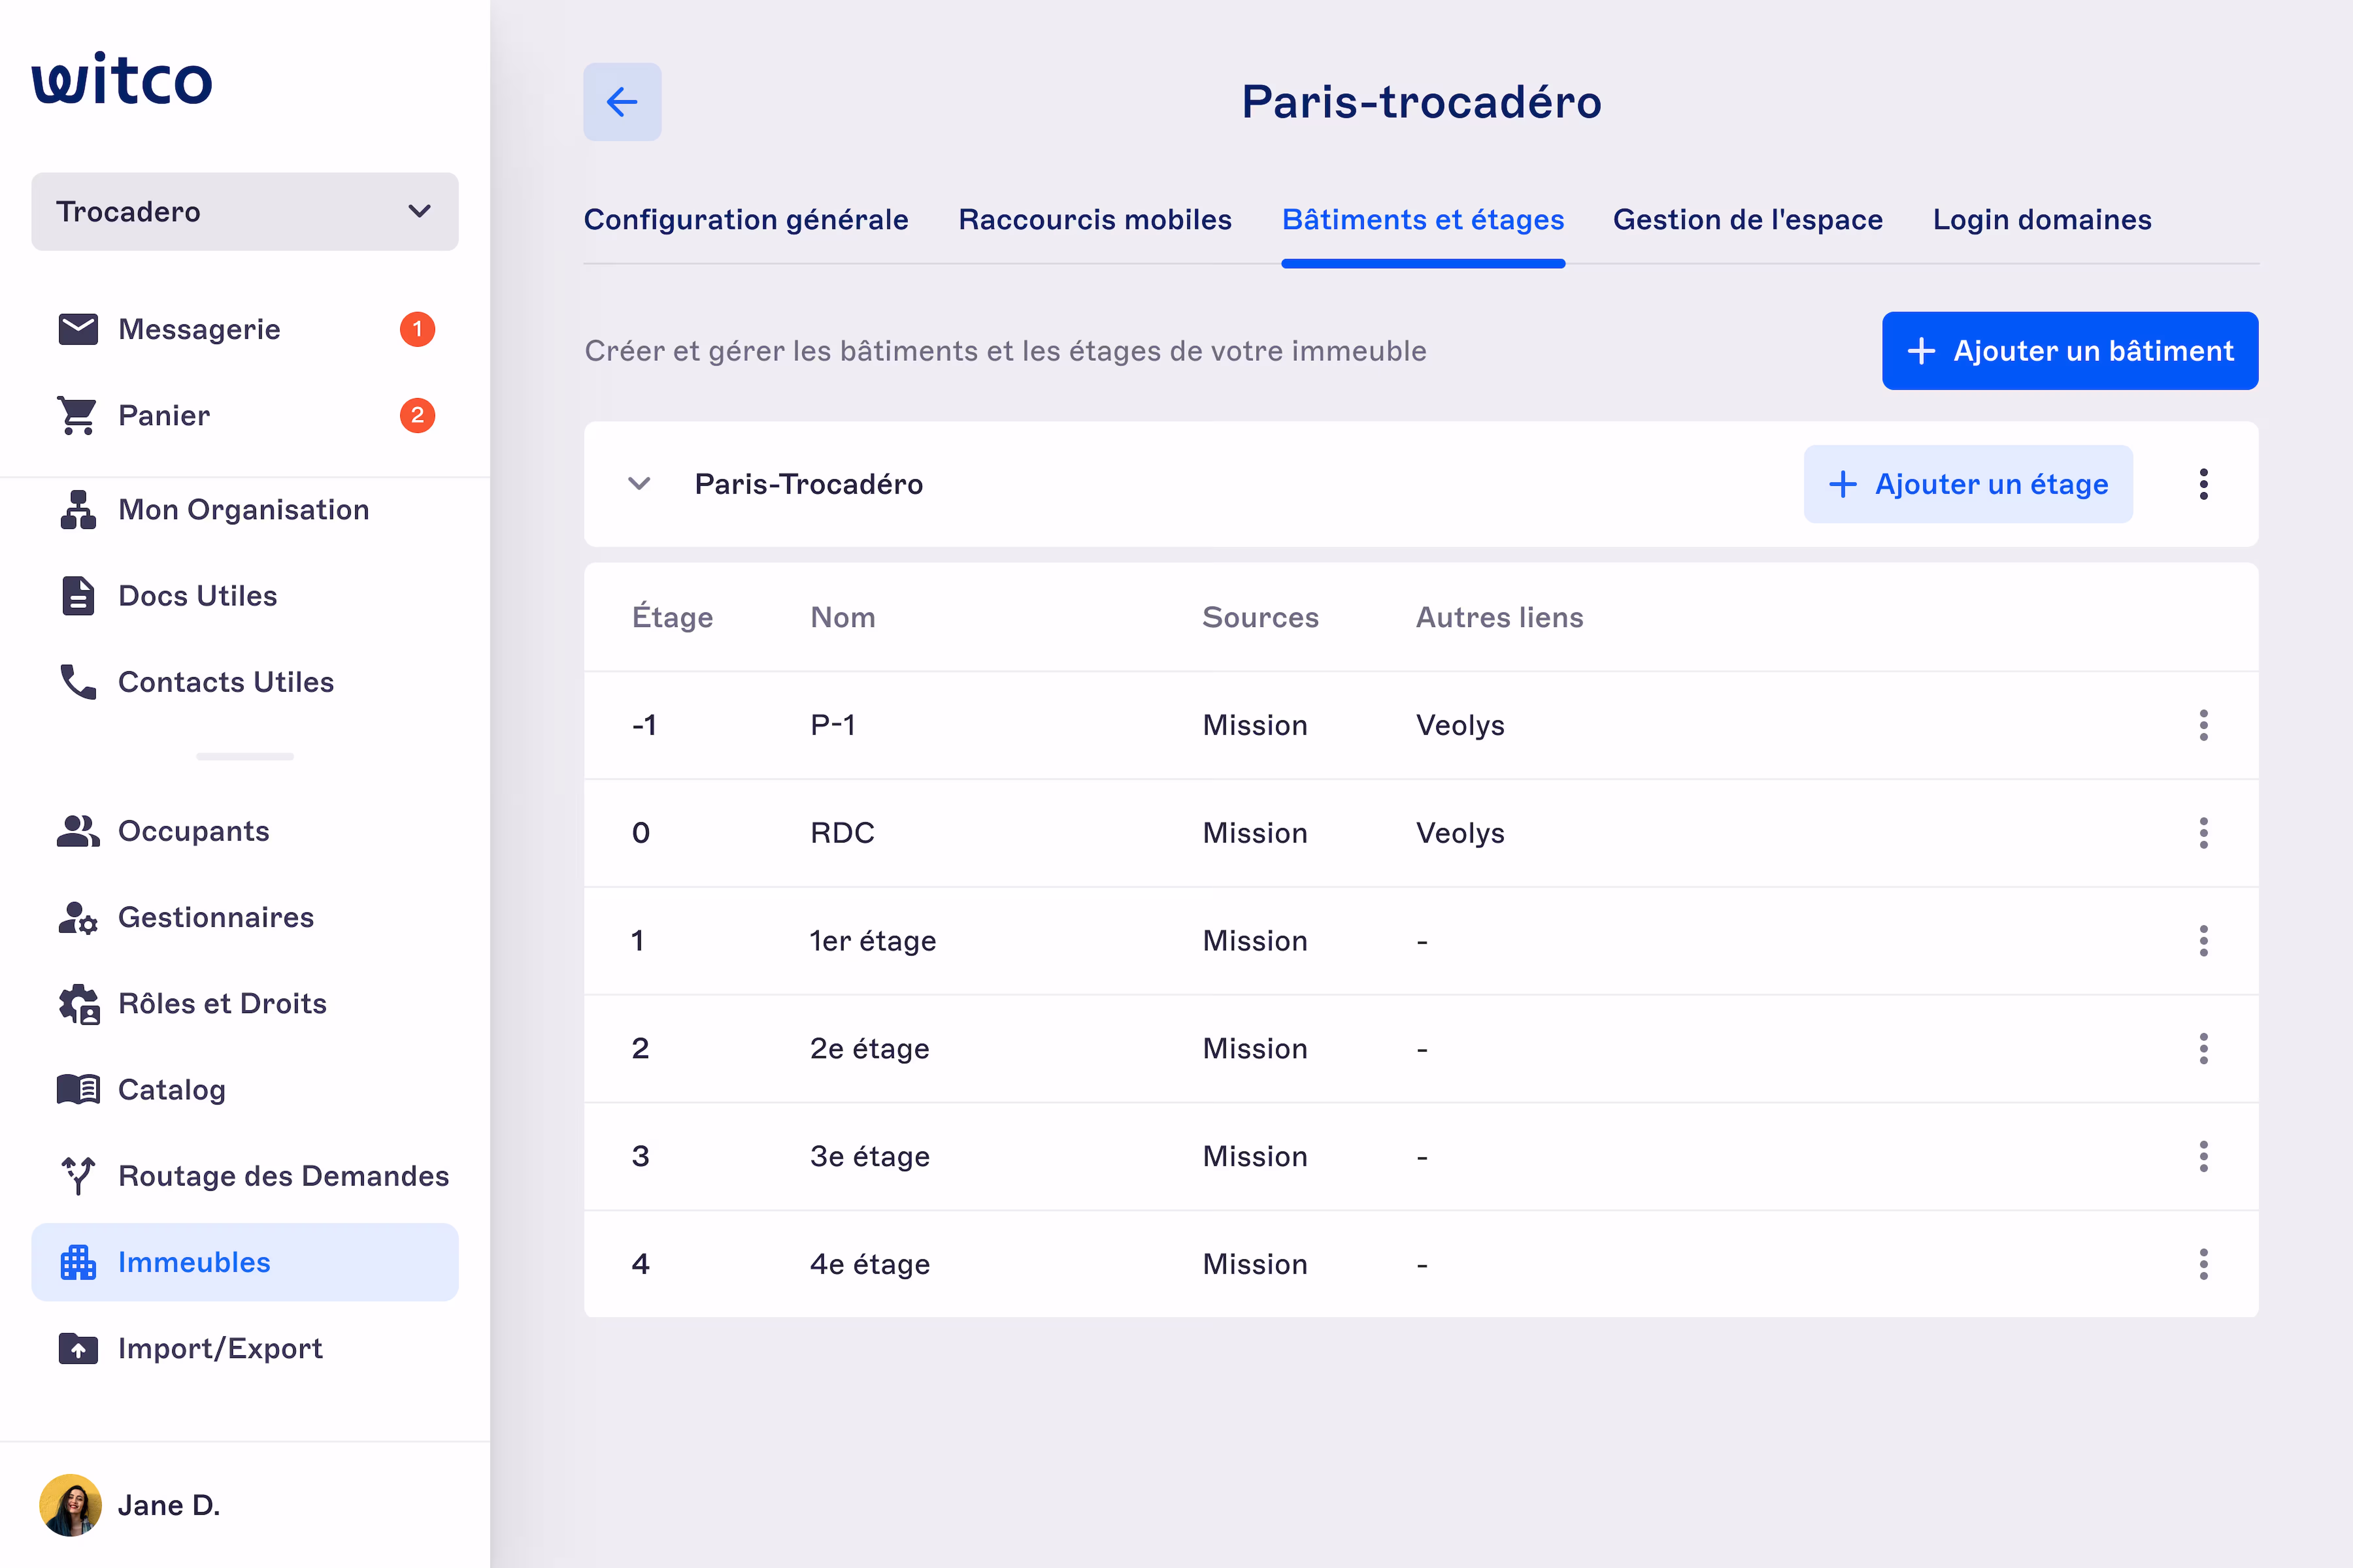
Task: Click the Jane D. user name
Action: [x=169, y=1505]
